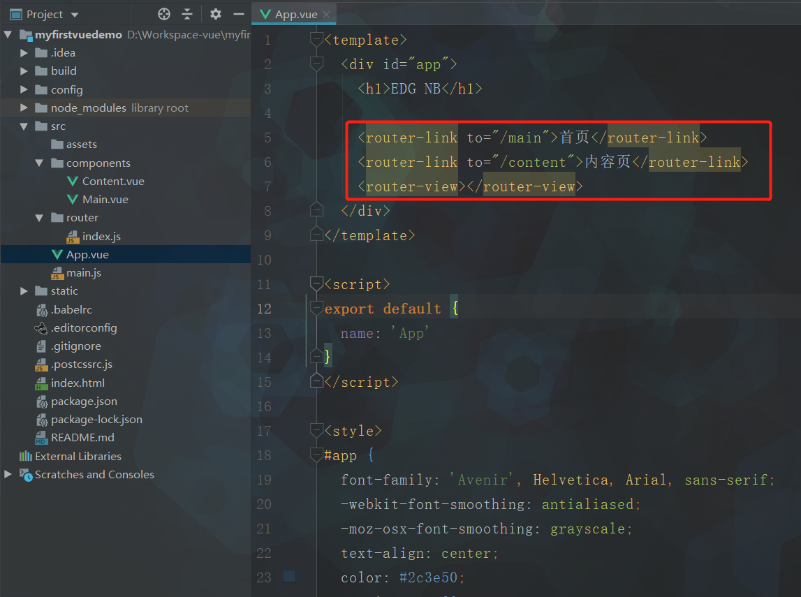Click the Vue icon of Content.vue
Image resolution: width=801 pixels, height=597 pixels.
pos(73,182)
